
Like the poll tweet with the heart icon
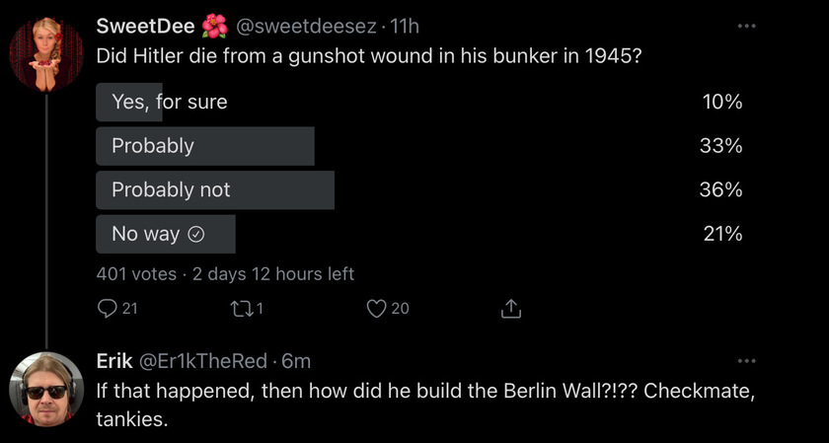point(376,309)
